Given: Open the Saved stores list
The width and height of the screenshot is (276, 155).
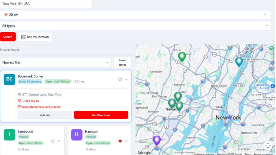Looking at the screenshot, I should coord(122,62).
